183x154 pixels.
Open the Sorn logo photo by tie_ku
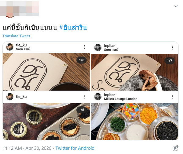46,72
